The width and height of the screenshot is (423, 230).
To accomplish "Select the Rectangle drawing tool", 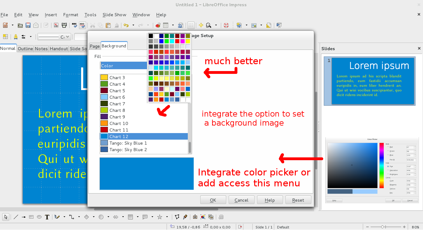I will coord(31,217).
